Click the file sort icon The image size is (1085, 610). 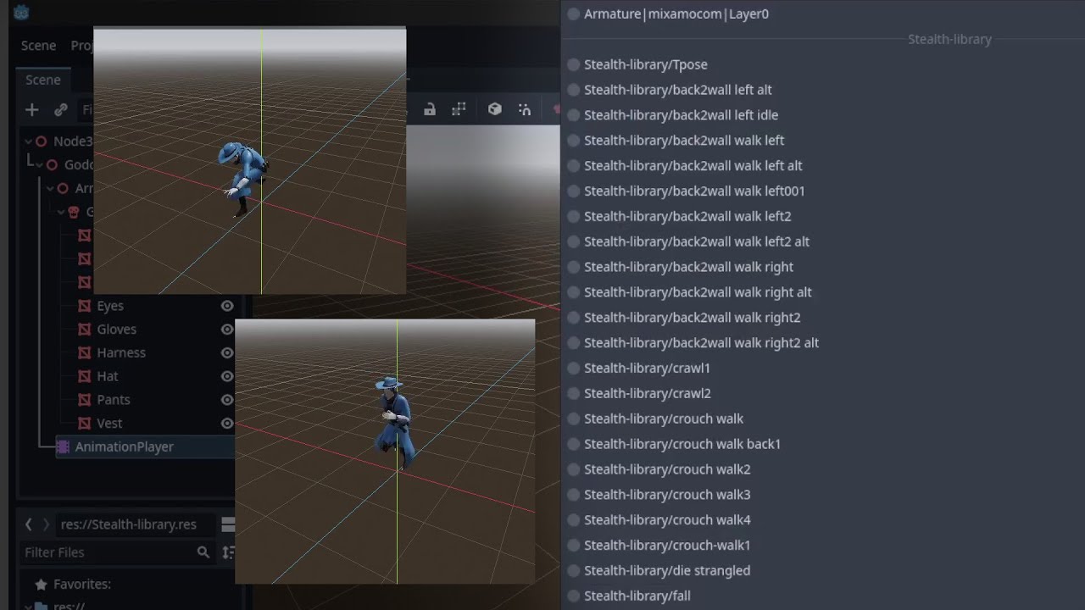pyautogui.click(x=228, y=552)
